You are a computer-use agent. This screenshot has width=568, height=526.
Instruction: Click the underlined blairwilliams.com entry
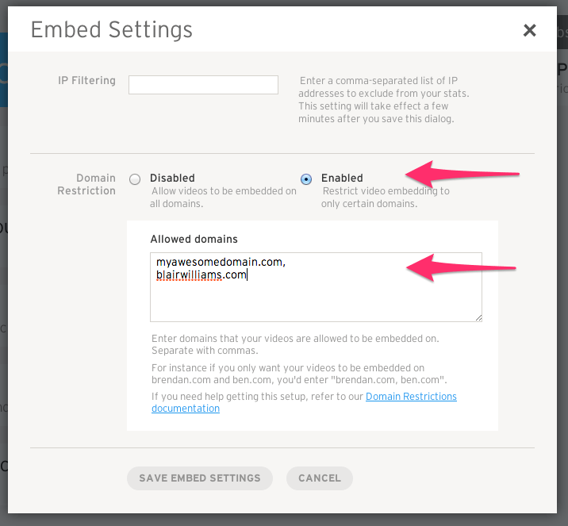(x=201, y=275)
